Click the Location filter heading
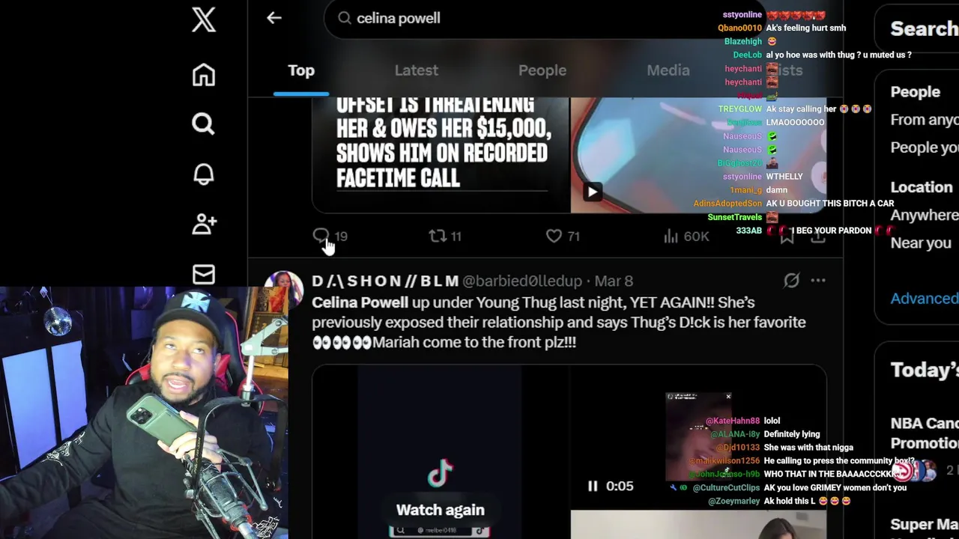This screenshot has width=959, height=539. [x=922, y=187]
